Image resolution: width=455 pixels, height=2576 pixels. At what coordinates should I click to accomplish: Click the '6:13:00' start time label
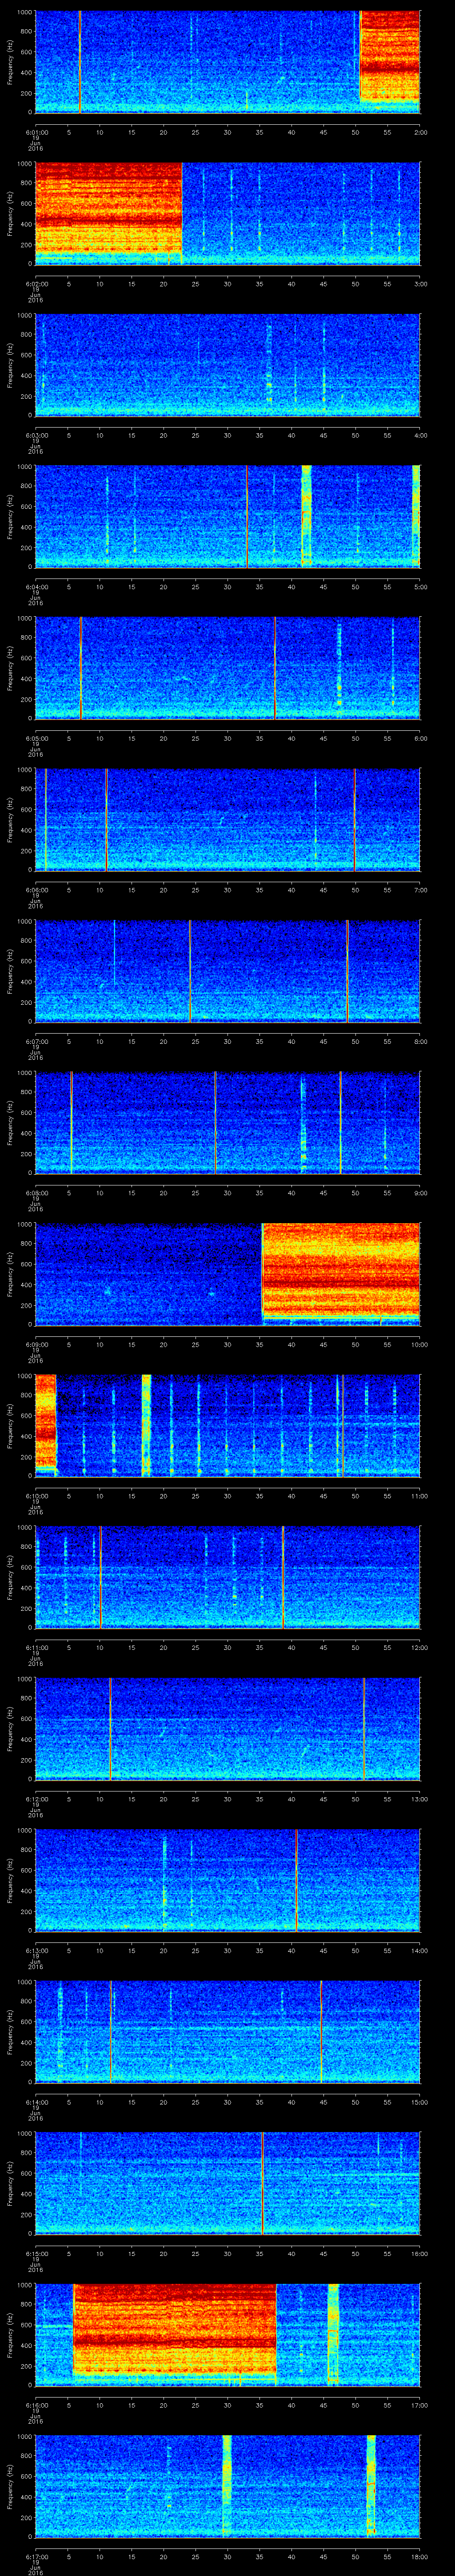tap(36, 1951)
